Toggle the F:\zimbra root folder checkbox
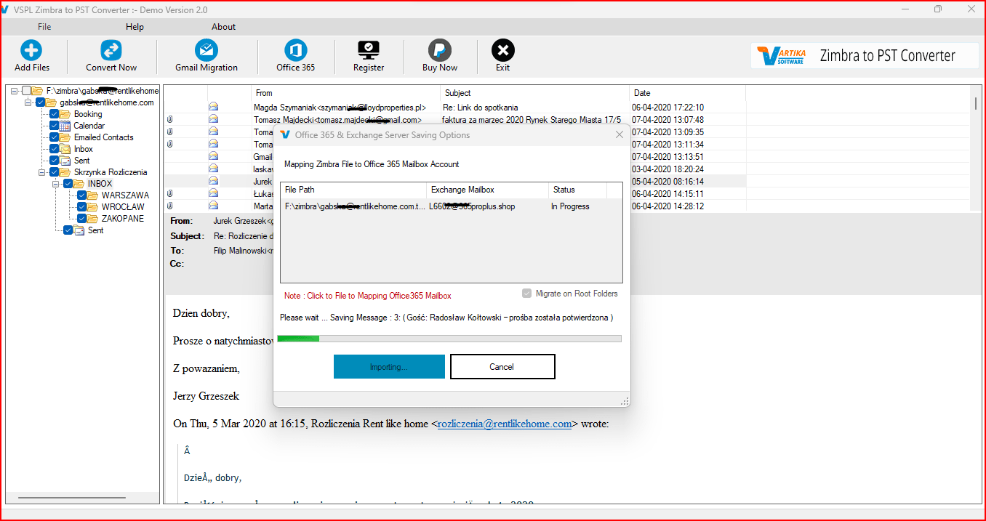 [27, 91]
